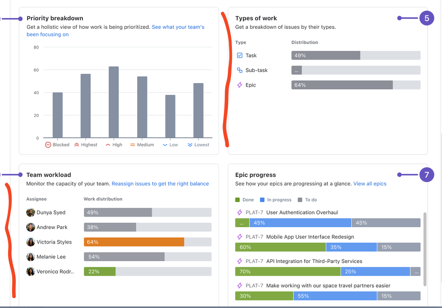Click the Lowest priority double-chevron icon
The image size is (442, 308).
190,144
